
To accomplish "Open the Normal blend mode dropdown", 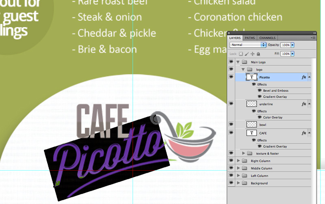I will click(248, 45).
